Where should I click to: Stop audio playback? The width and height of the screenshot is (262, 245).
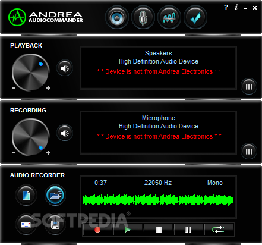[x=159, y=230]
